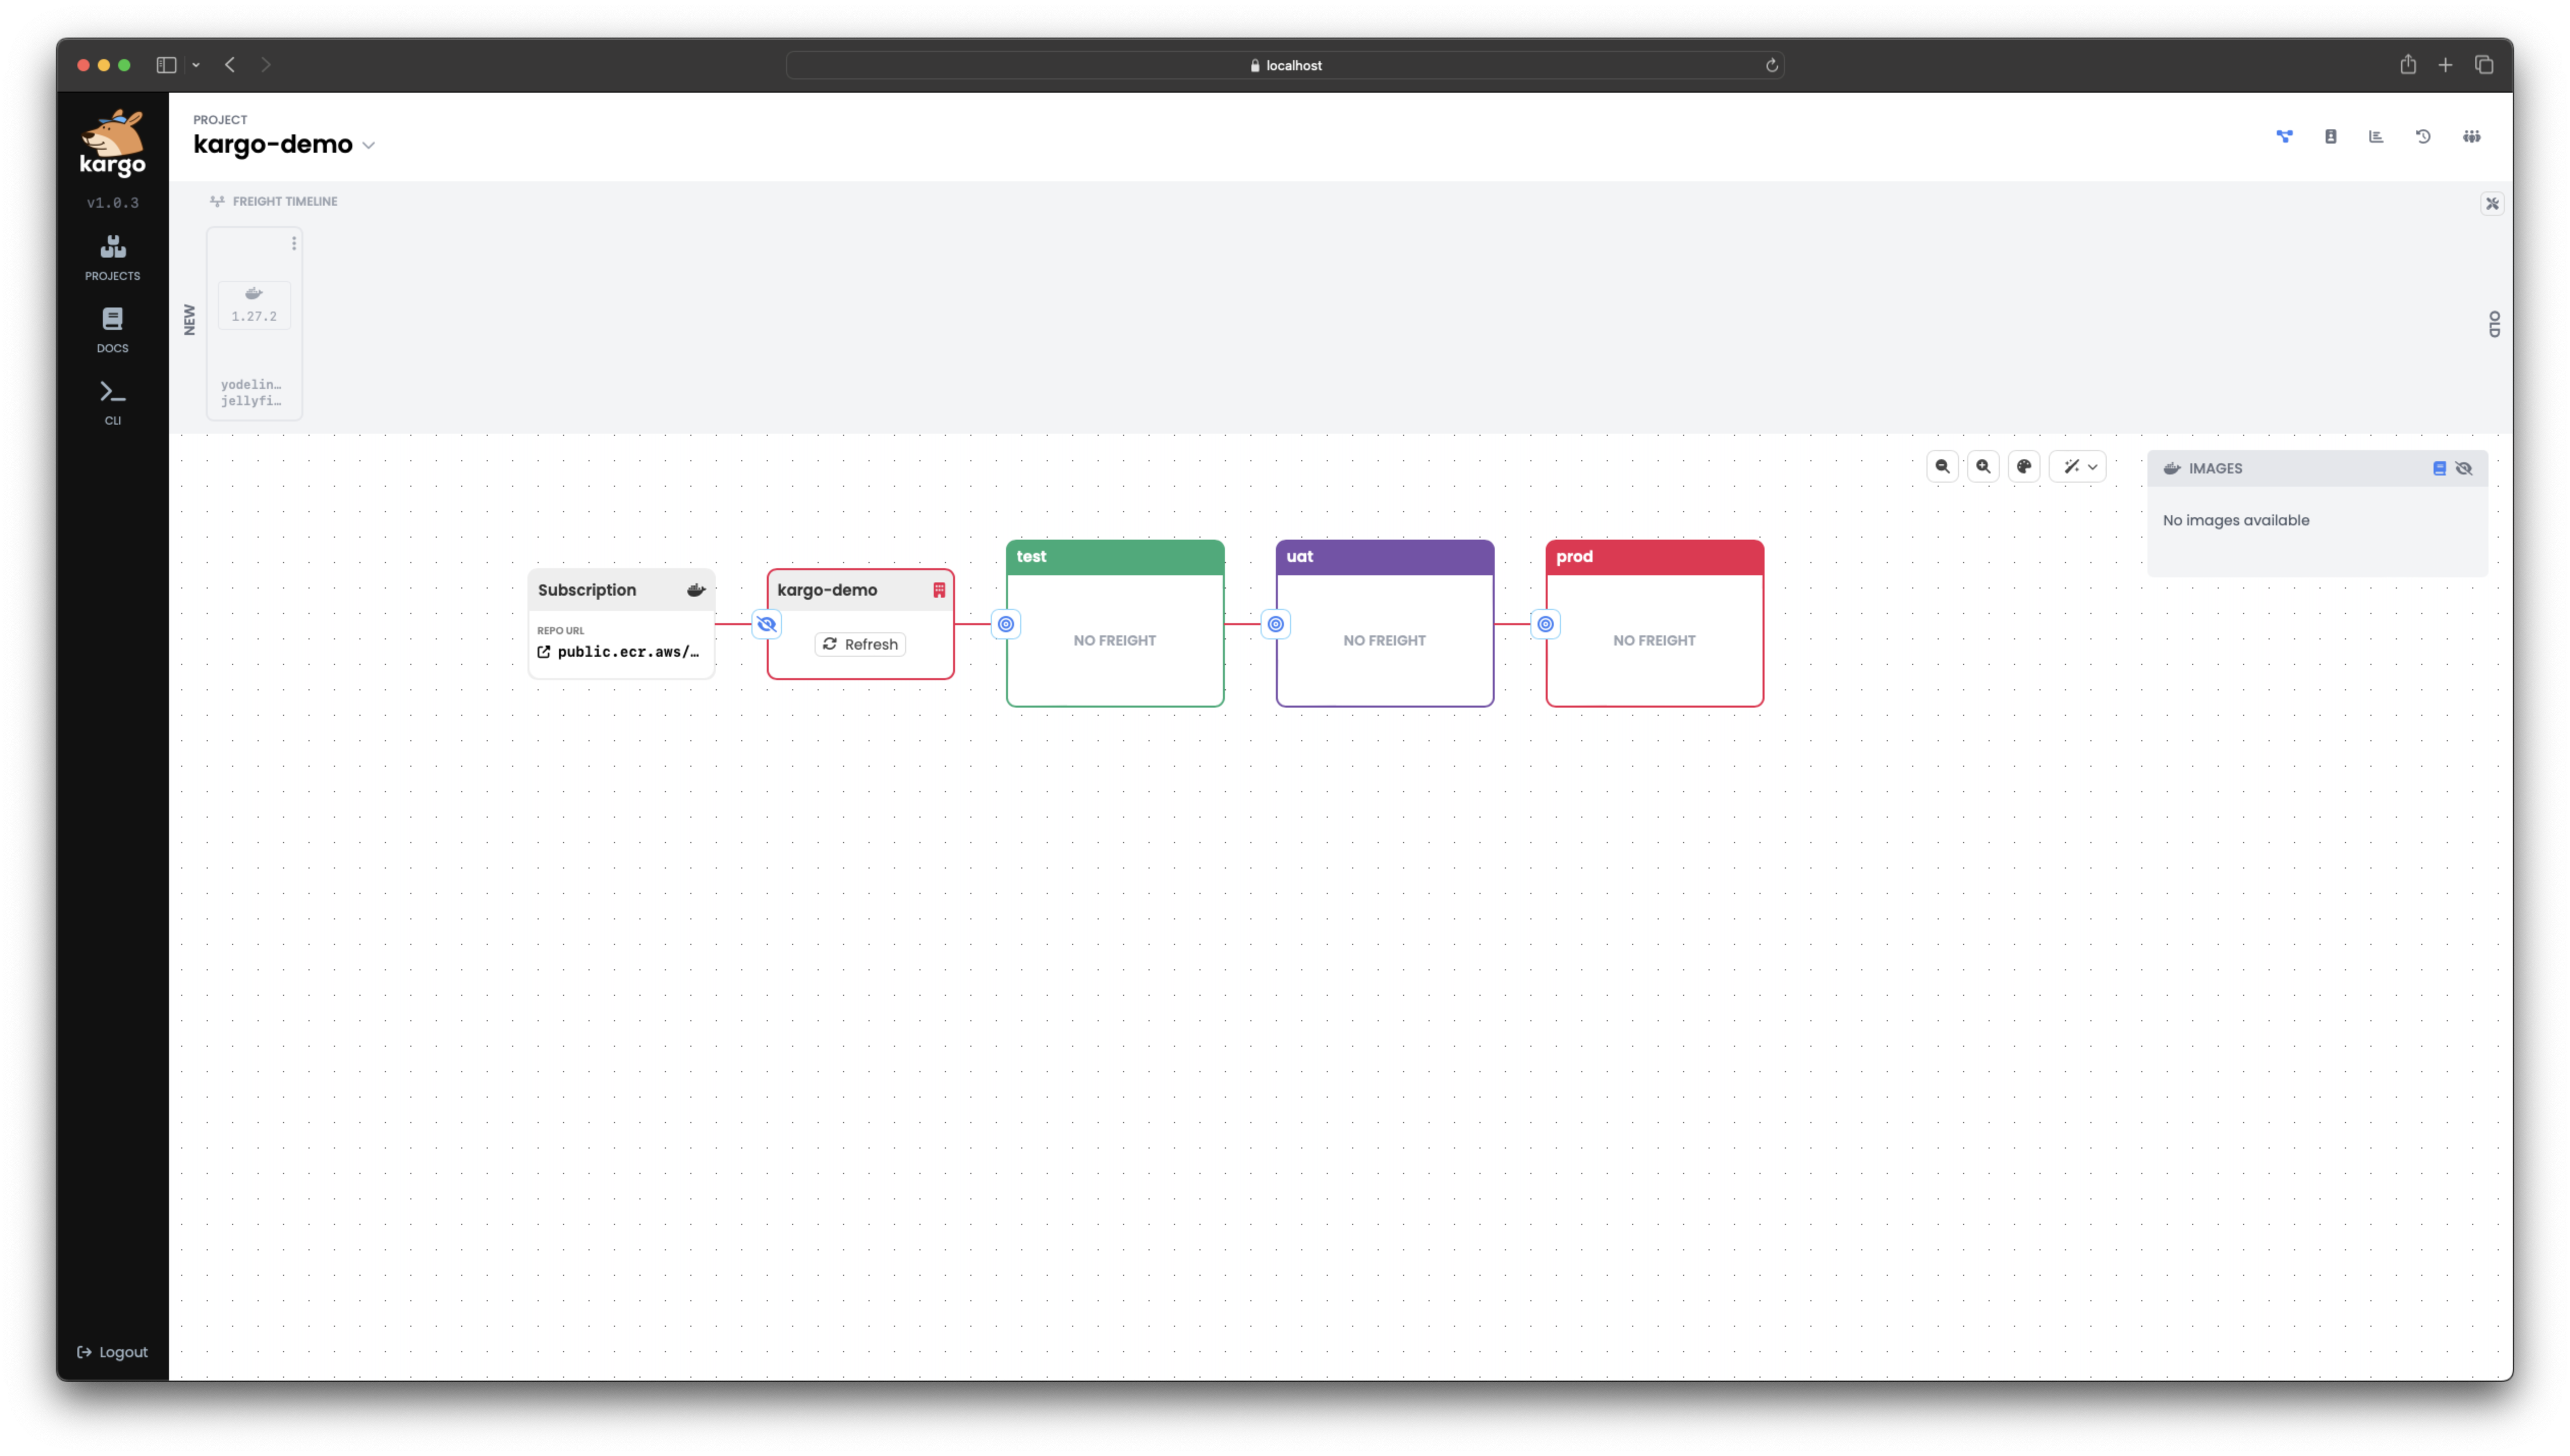2570x1456 pixels.
Task: Toggle visibility on the Subscription connection
Action: click(767, 623)
